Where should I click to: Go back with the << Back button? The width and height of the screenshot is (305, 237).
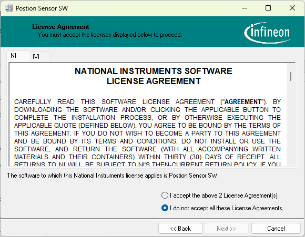click(x=180, y=229)
